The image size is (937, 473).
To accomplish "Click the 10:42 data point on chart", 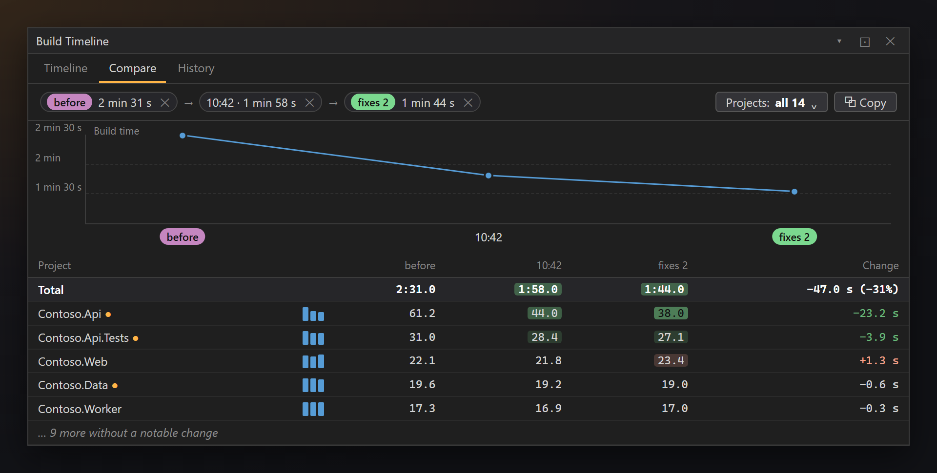I will [489, 176].
